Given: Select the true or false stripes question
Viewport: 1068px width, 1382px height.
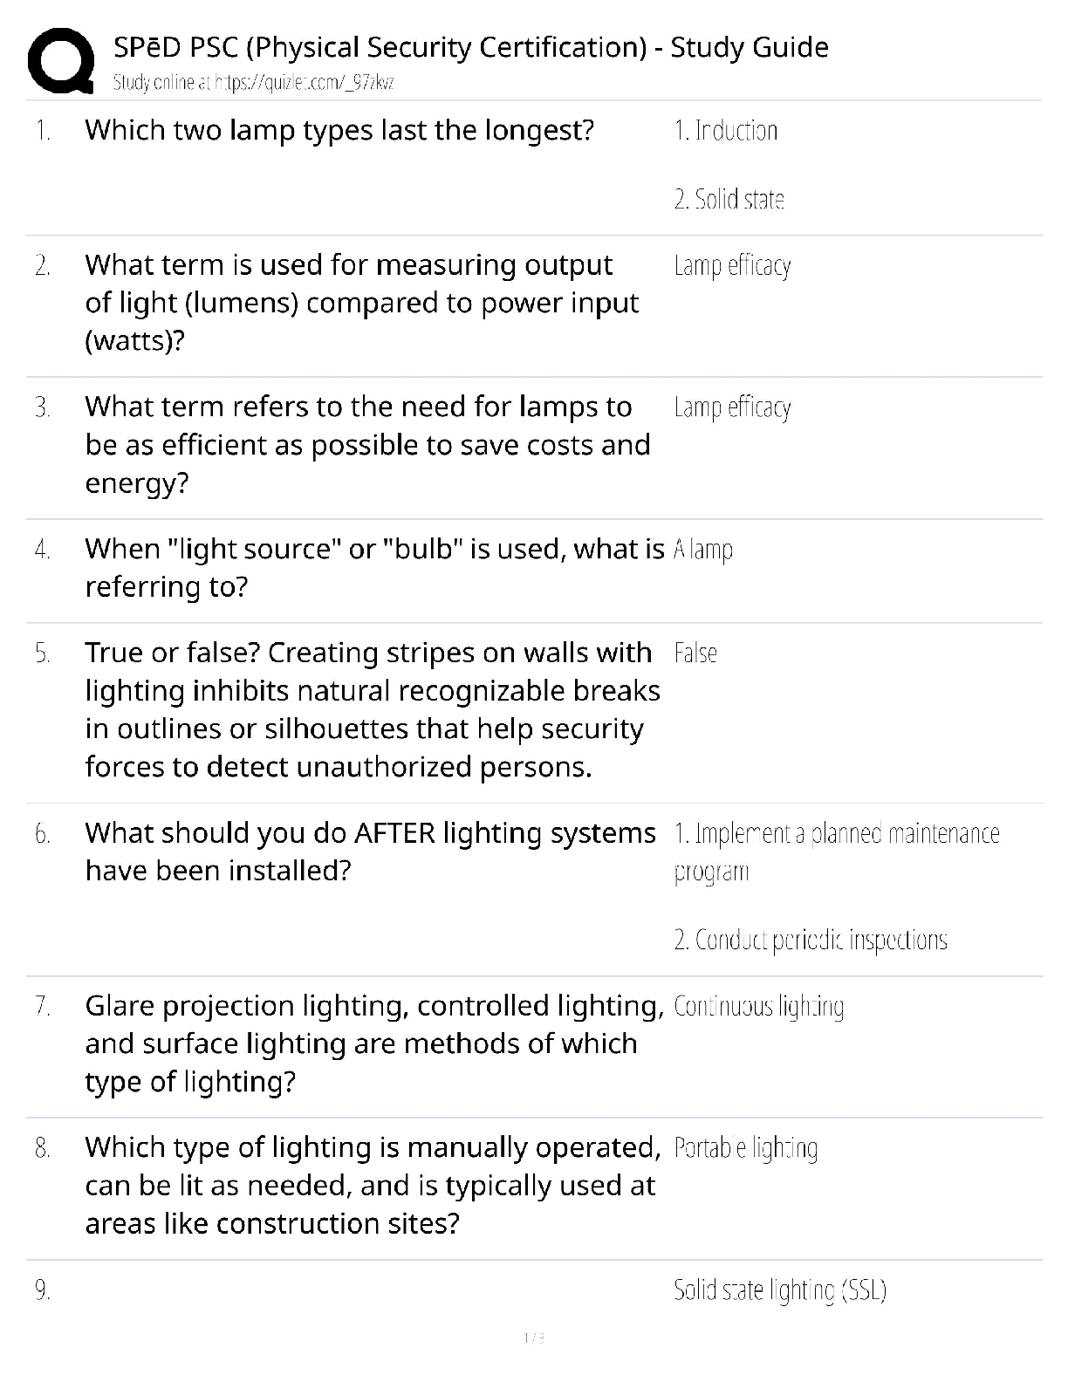Looking at the screenshot, I should pyautogui.click(x=372, y=709).
